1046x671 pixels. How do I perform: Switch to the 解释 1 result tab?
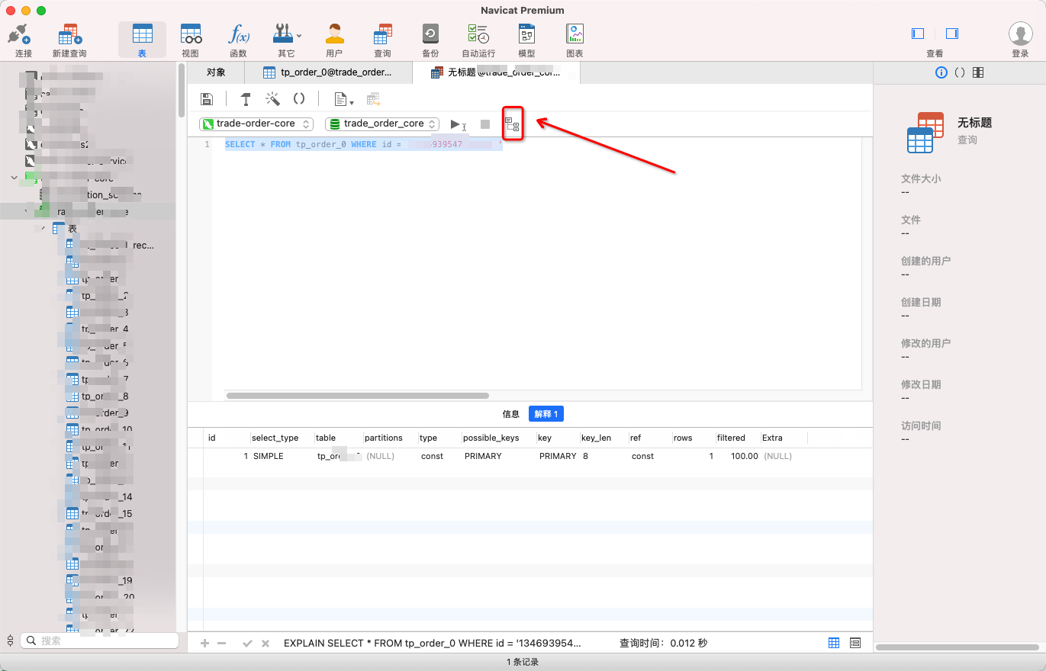tap(546, 414)
